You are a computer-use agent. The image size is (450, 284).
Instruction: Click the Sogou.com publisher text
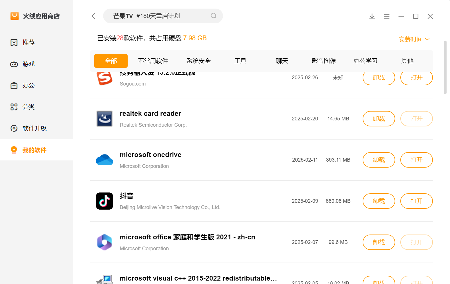tap(133, 84)
